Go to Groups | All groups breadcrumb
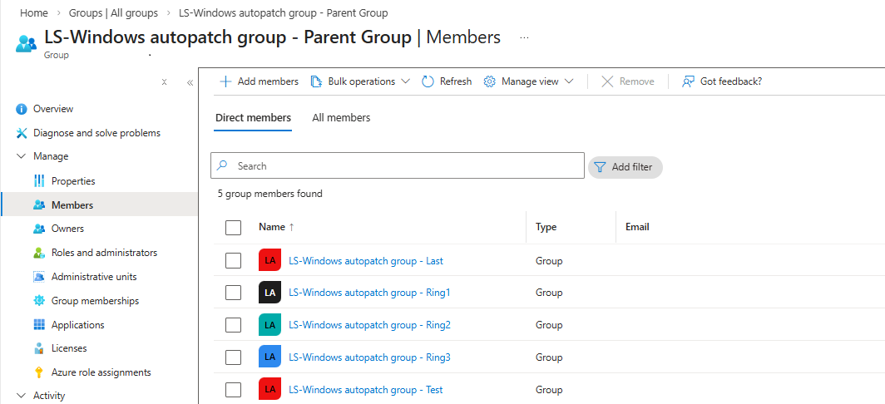The height and width of the screenshot is (404, 885). pos(113,12)
